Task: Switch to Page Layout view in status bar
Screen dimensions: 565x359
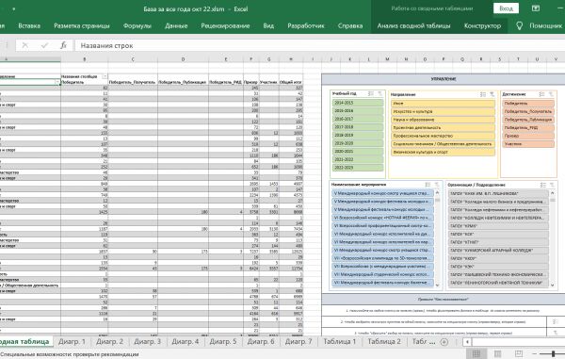Action: [x=497, y=354]
